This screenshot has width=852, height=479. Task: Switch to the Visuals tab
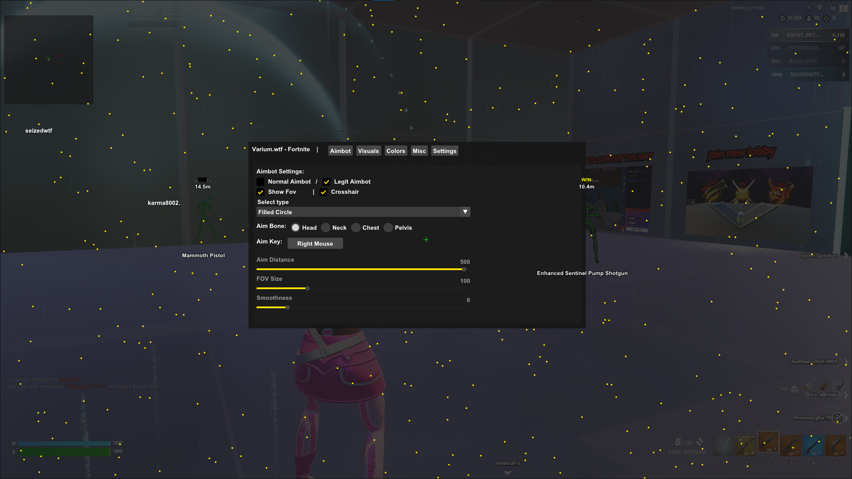tap(368, 151)
